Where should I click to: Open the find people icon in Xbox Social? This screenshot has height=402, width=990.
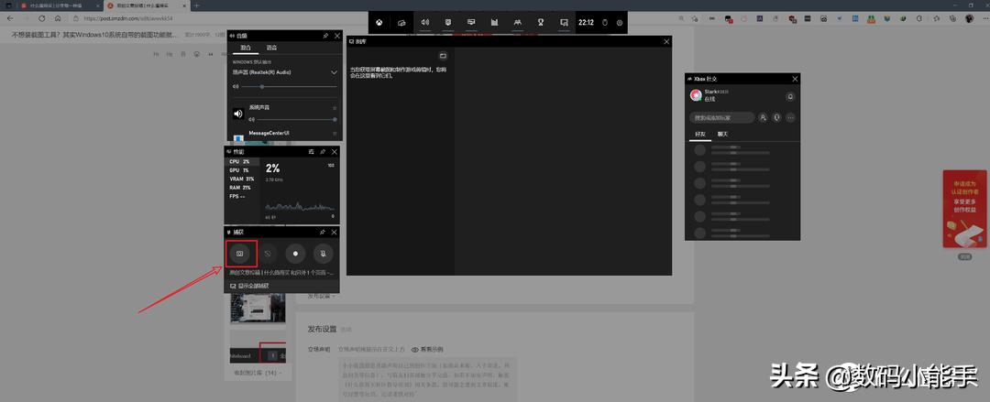click(763, 117)
